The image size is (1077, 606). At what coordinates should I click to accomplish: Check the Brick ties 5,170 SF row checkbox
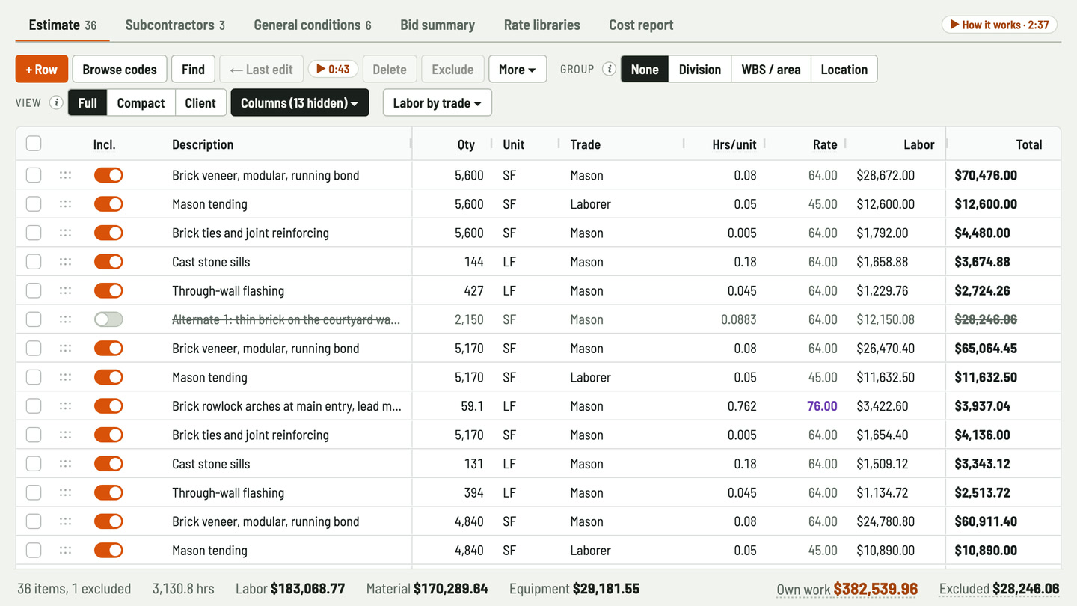pyautogui.click(x=34, y=435)
